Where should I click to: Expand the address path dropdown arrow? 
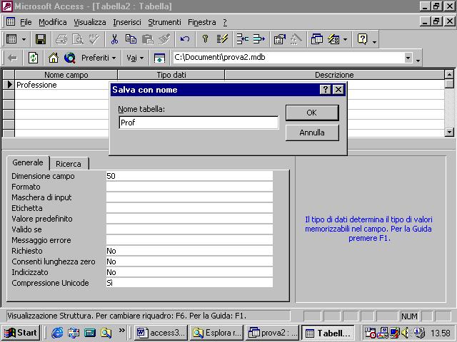pyautogui.click(x=408, y=58)
